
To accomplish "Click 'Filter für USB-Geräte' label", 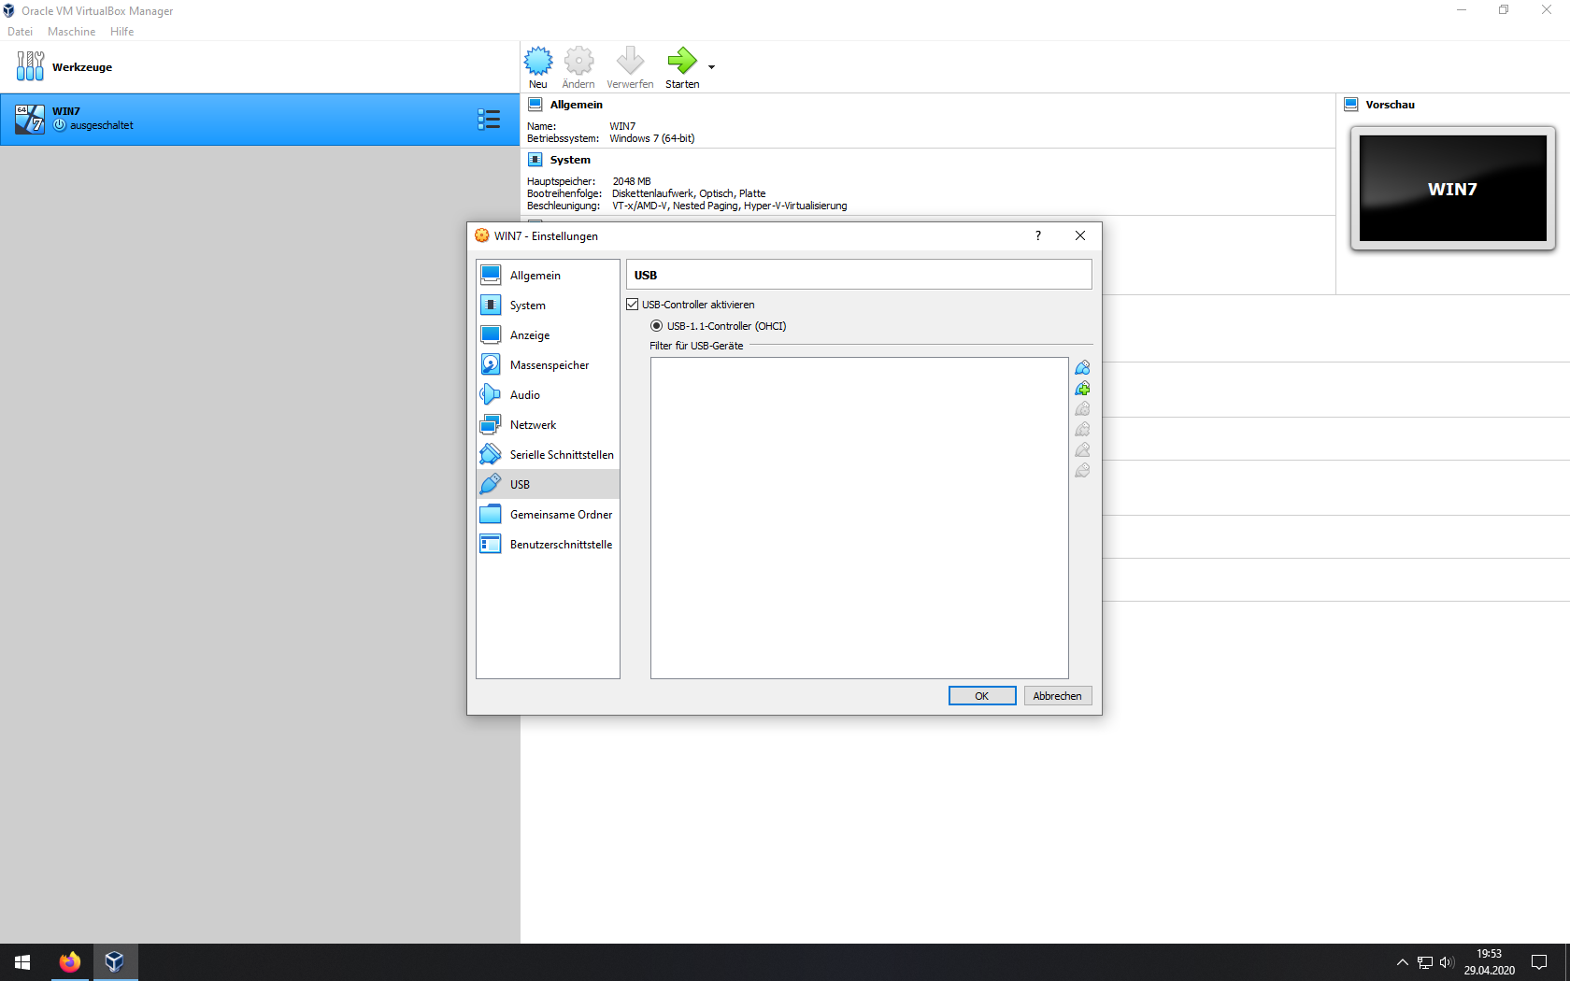I will click(696, 346).
